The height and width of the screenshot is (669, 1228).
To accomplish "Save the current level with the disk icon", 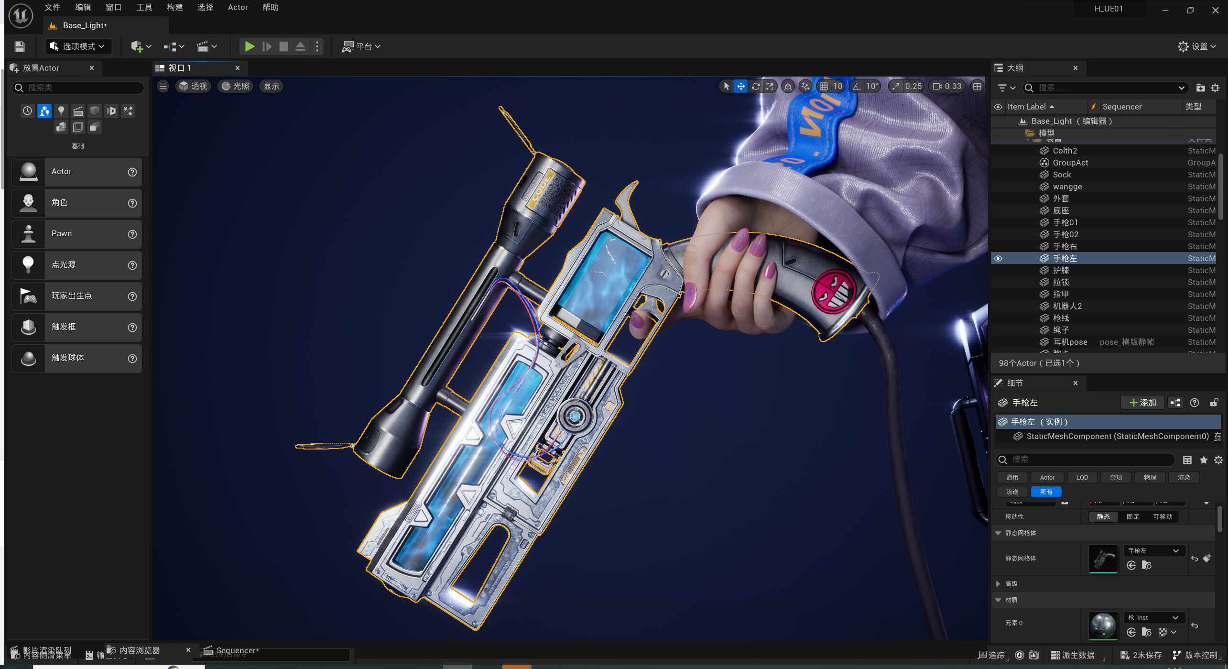I will [20, 46].
